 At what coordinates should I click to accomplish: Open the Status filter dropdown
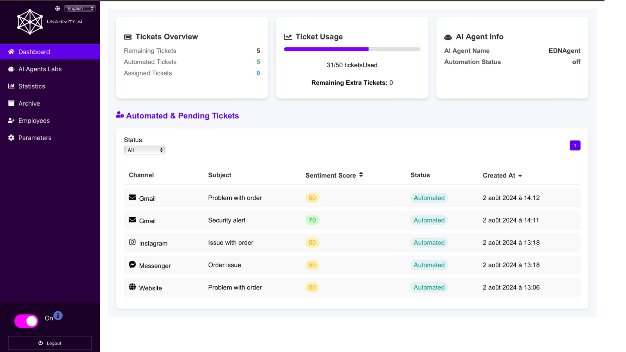coord(144,150)
